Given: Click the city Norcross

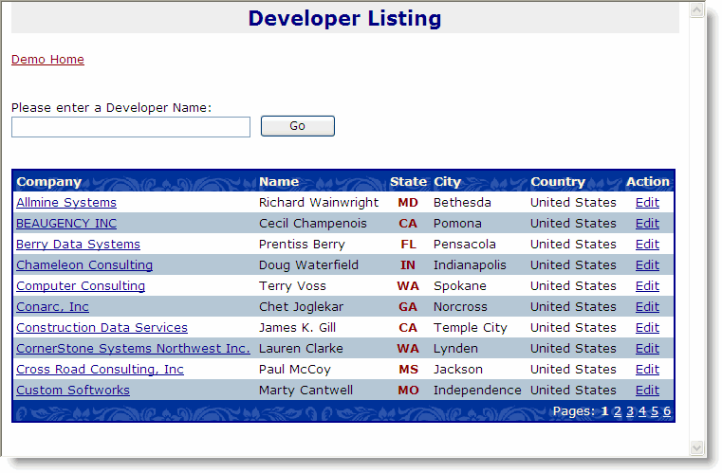Looking at the screenshot, I should [x=460, y=307].
